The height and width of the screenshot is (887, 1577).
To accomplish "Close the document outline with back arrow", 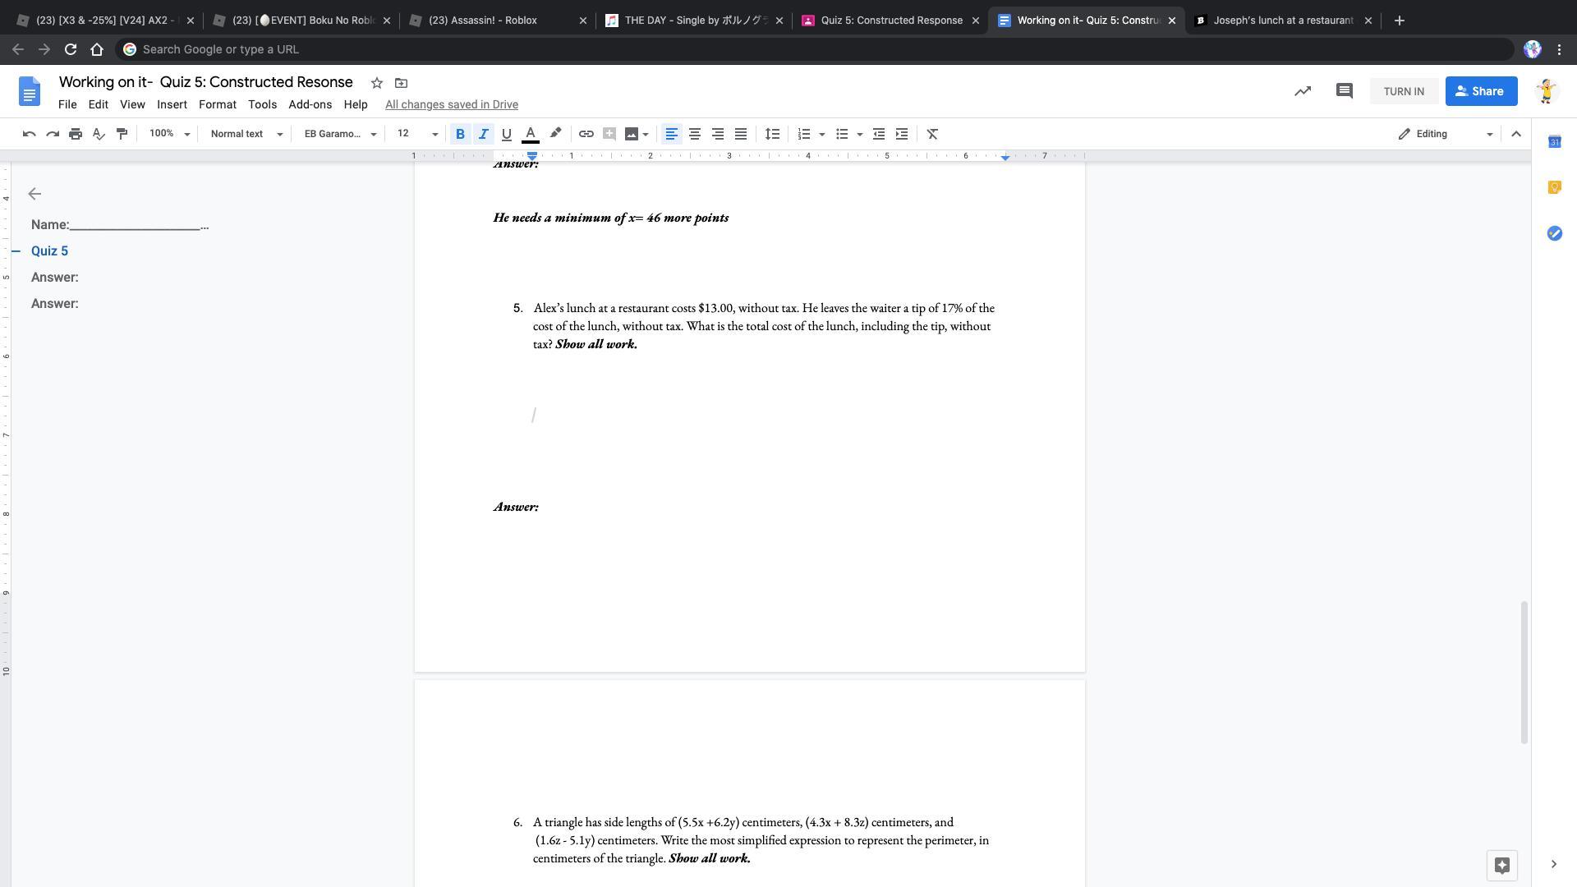I will point(34,194).
